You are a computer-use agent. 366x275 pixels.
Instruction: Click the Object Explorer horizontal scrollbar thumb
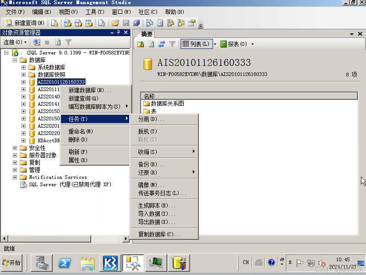(x=49, y=238)
